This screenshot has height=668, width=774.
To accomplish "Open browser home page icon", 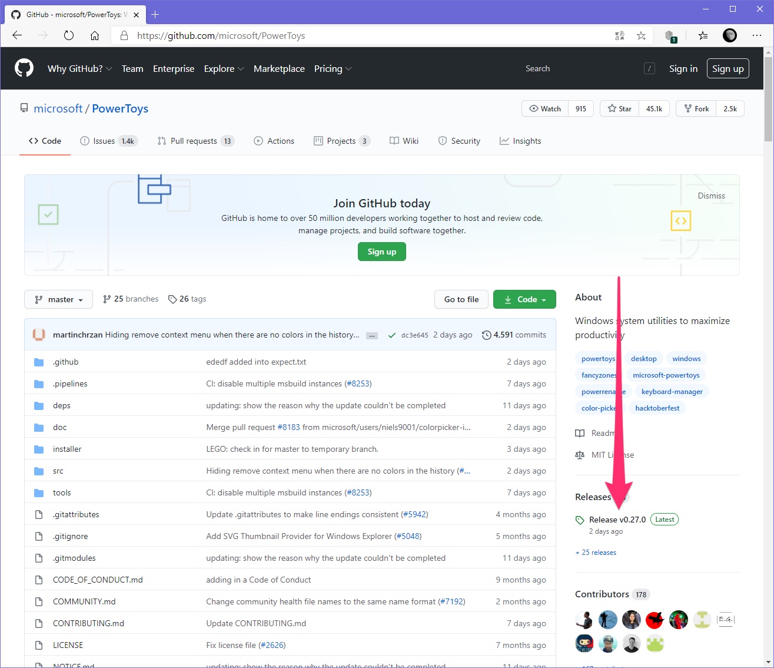I will [x=94, y=35].
